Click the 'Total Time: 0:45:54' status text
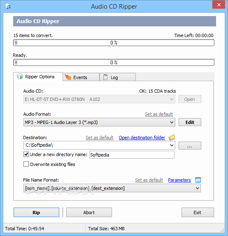Screen dimensions: 228x236 25,229
